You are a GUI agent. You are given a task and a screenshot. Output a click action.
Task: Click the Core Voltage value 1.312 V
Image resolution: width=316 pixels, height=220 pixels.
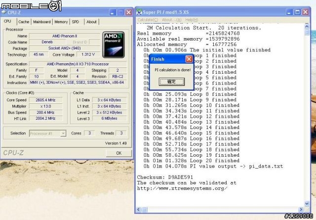88,54
